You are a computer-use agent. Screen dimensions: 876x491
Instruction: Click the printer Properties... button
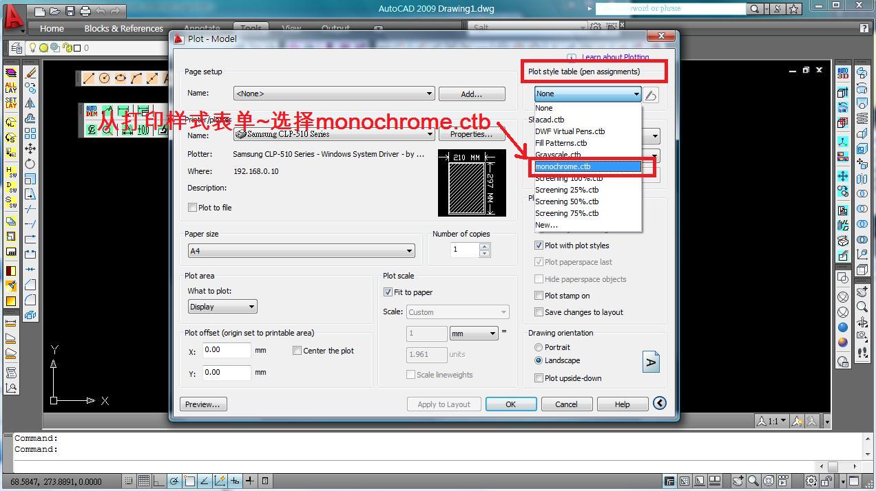(x=472, y=134)
